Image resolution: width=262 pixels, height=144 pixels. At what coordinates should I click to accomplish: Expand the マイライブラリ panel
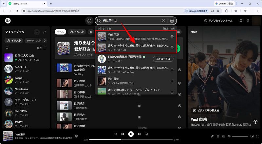pyautogui.click(x=44, y=32)
